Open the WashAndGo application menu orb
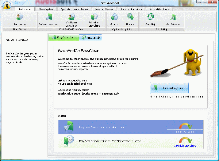Screen dimensions: 219x161 [x=7, y=5]
